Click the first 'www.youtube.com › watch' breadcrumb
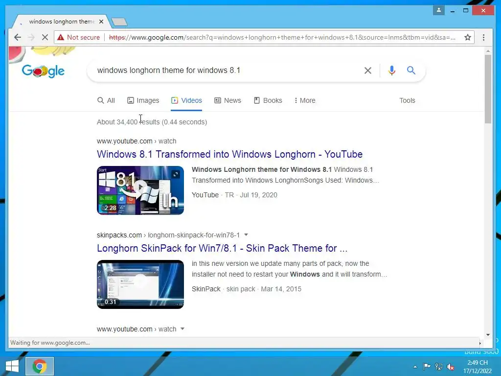This screenshot has height=376, width=501. (x=137, y=141)
